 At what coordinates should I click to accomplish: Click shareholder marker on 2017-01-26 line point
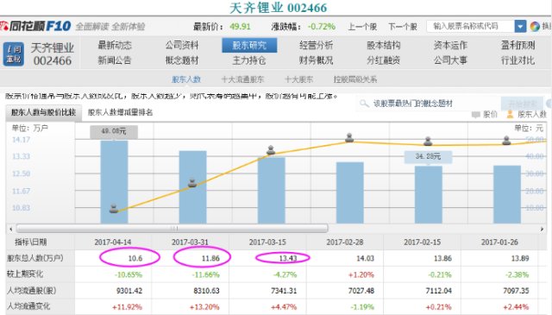tap(506, 141)
